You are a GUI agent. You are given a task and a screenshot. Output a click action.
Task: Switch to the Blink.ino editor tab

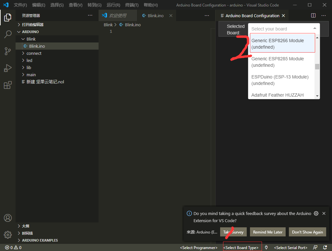click(156, 16)
